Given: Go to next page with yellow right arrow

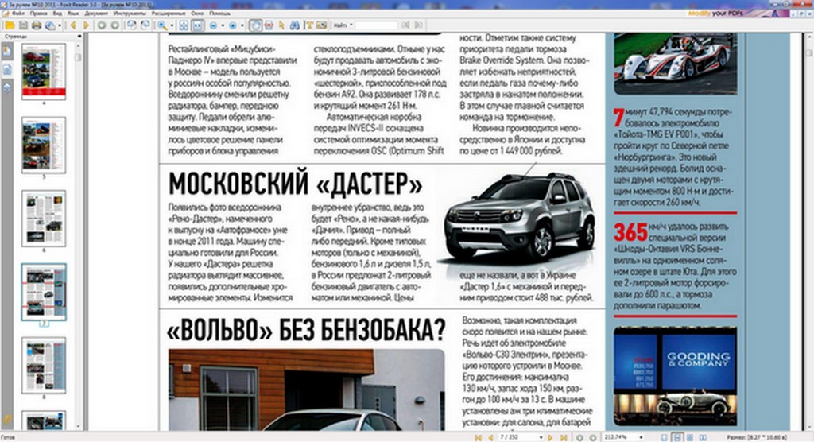Looking at the screenshot, I should tap(86, 25).
